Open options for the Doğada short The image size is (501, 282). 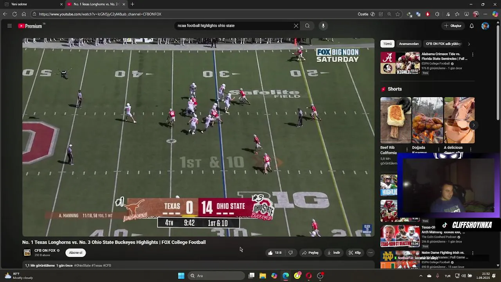pyautogui.click(x=439, y=150)
